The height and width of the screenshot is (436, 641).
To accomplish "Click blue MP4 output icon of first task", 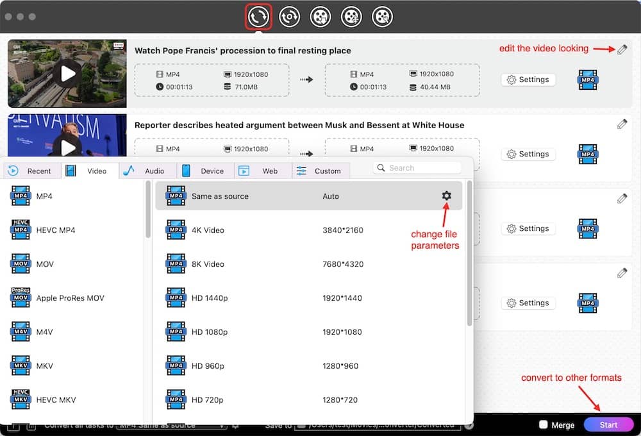I will (x=587, y=80).
